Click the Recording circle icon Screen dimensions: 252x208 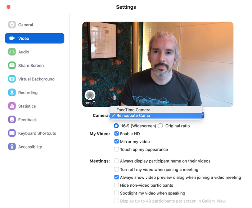[12, 92]
